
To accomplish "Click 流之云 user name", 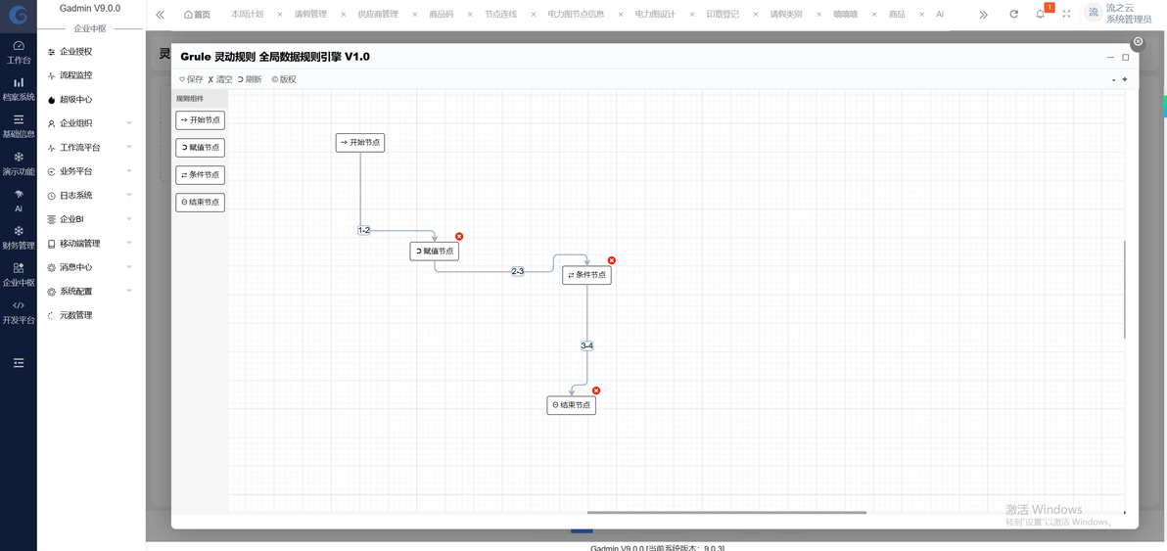I will pos(1119,8).
